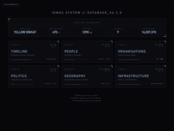Click the '// DIR_03' label
The image size is (174, 131).
pos(122,45)
